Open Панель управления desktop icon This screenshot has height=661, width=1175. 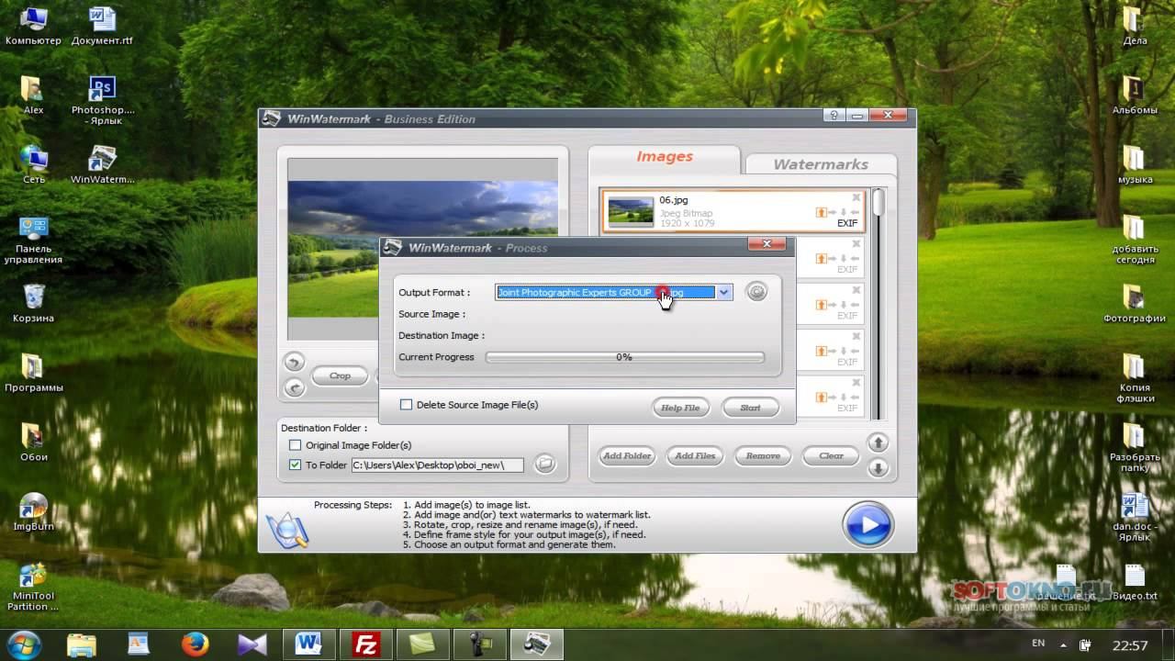pos(33,241)
